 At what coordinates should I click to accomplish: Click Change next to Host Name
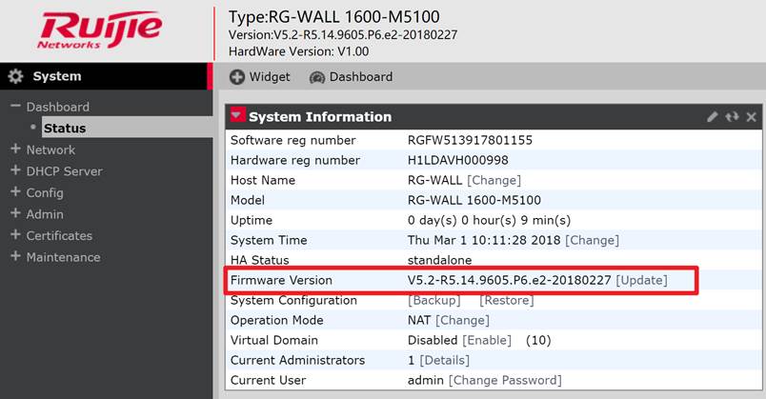click(x=494, y=180)
